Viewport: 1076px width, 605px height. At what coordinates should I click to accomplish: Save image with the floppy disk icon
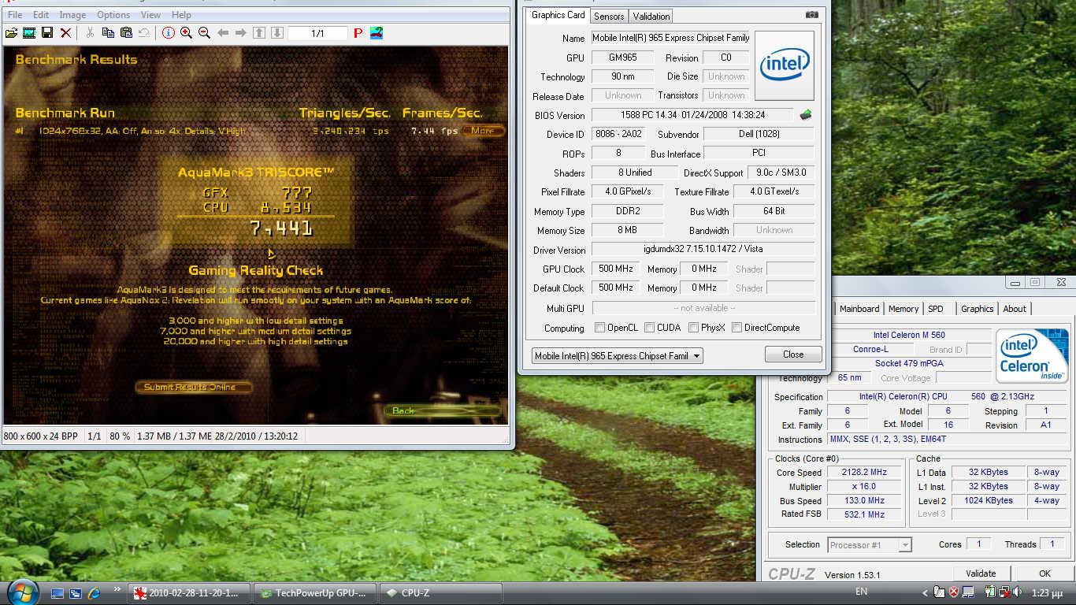47,33
